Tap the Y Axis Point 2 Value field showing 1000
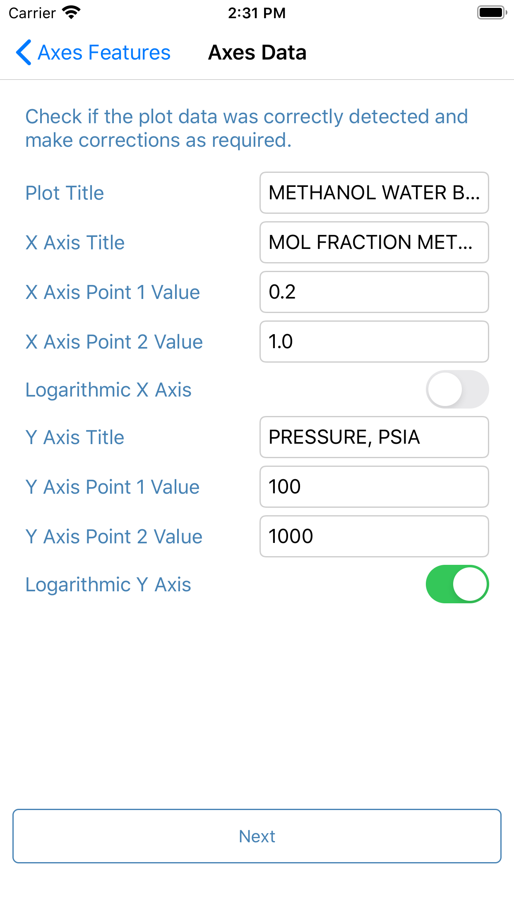The image size is (514, 913). pos(374,536)
